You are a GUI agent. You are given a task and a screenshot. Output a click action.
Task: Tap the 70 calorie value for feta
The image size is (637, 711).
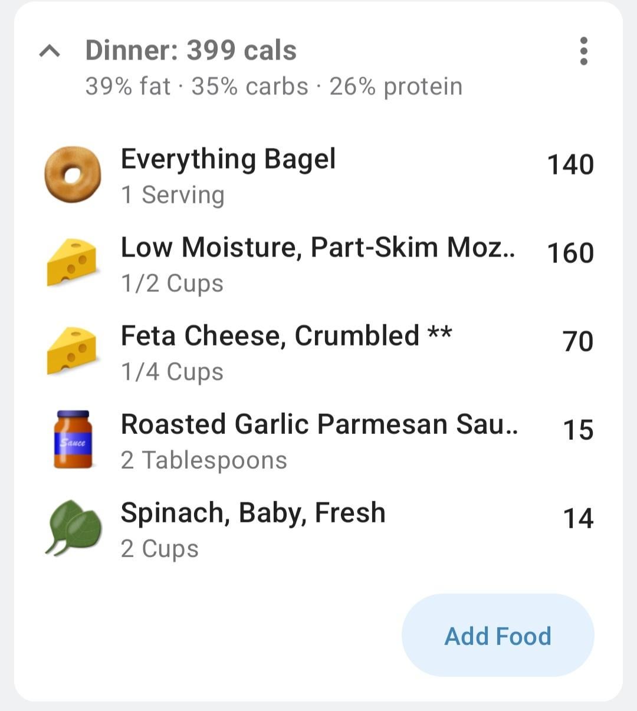pyautogui.click(x=577, y=342)
